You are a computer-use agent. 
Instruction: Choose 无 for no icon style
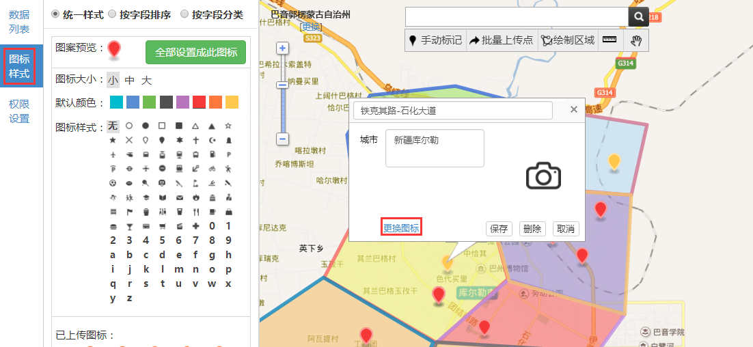tap(112, 126)
